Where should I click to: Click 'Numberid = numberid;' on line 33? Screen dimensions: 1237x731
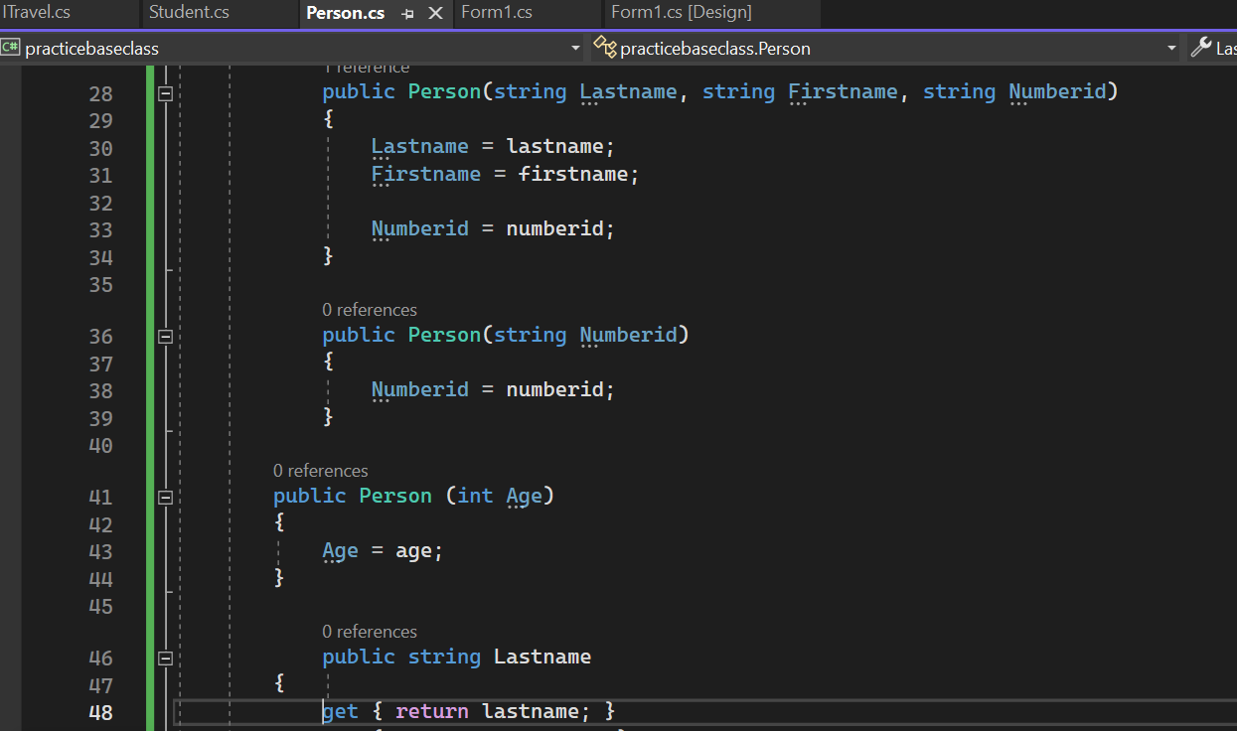(x=494, y=228)
